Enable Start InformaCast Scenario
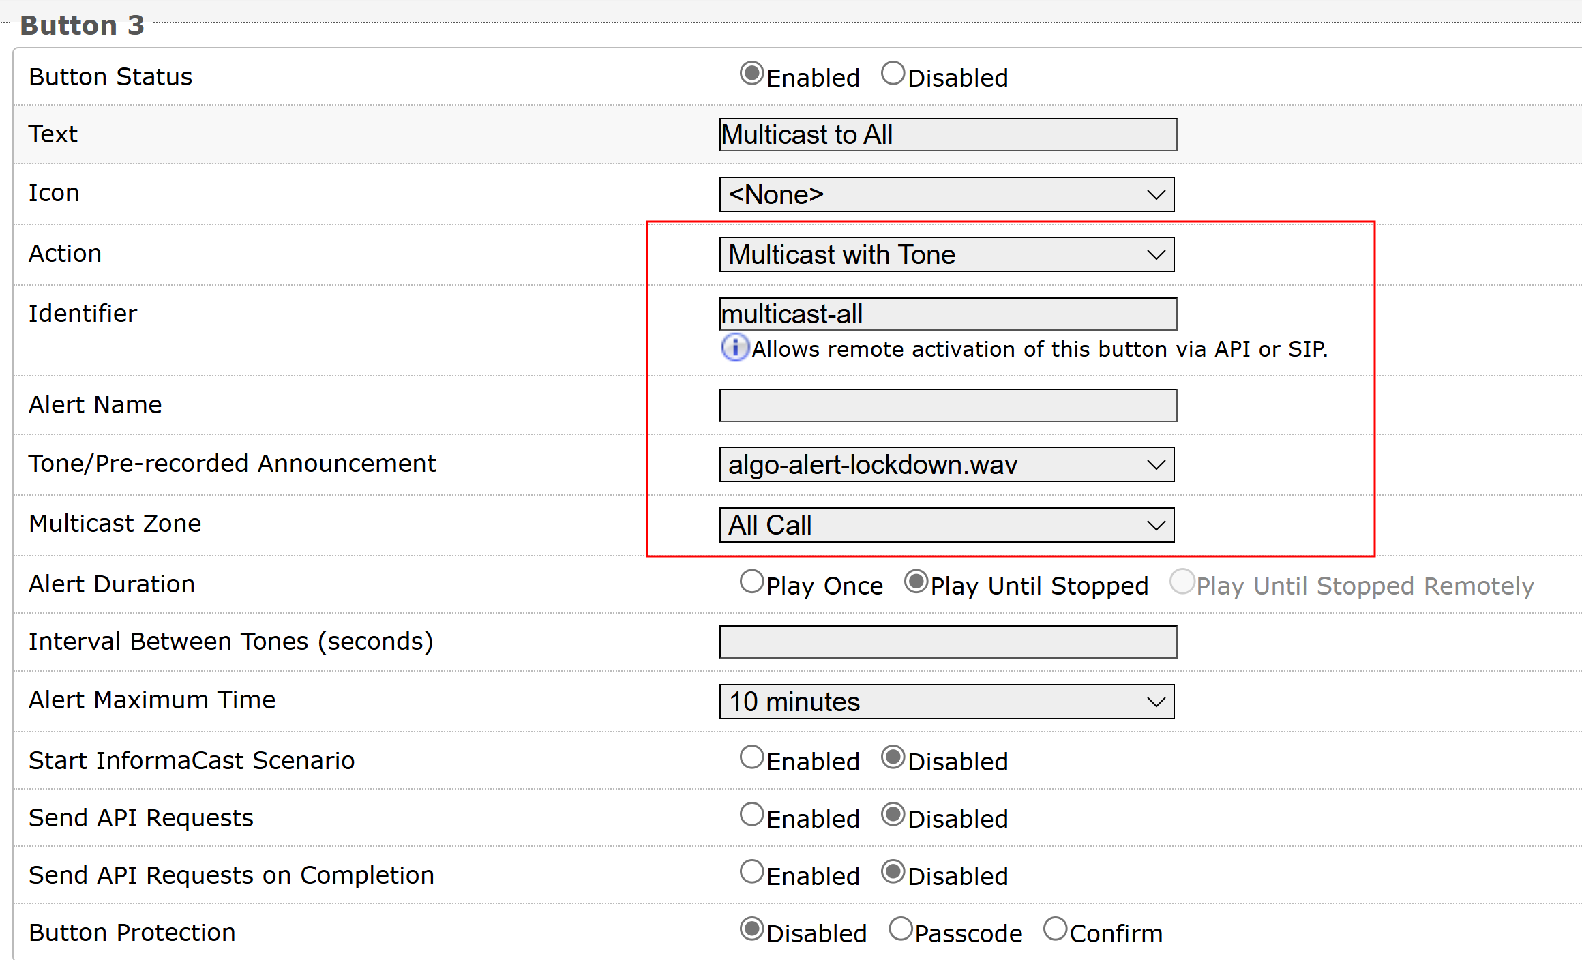1582x960 pixels. (x=751, y=757)
